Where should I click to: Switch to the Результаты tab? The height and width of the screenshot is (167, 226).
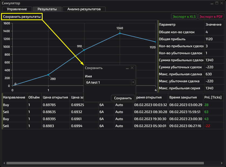(47, 9)
